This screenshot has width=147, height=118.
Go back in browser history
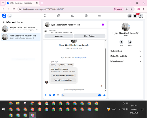pyautogui.click(x=3, y=9)
